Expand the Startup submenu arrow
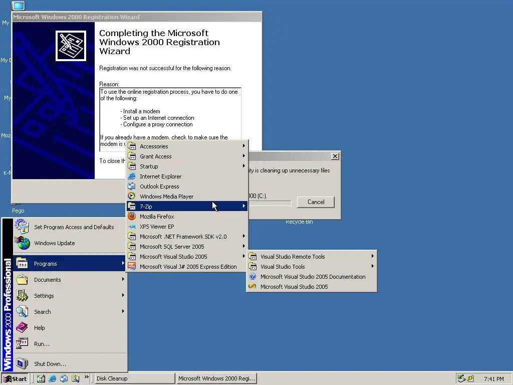This screenshot has height=385, width=513. pos(244,165)
